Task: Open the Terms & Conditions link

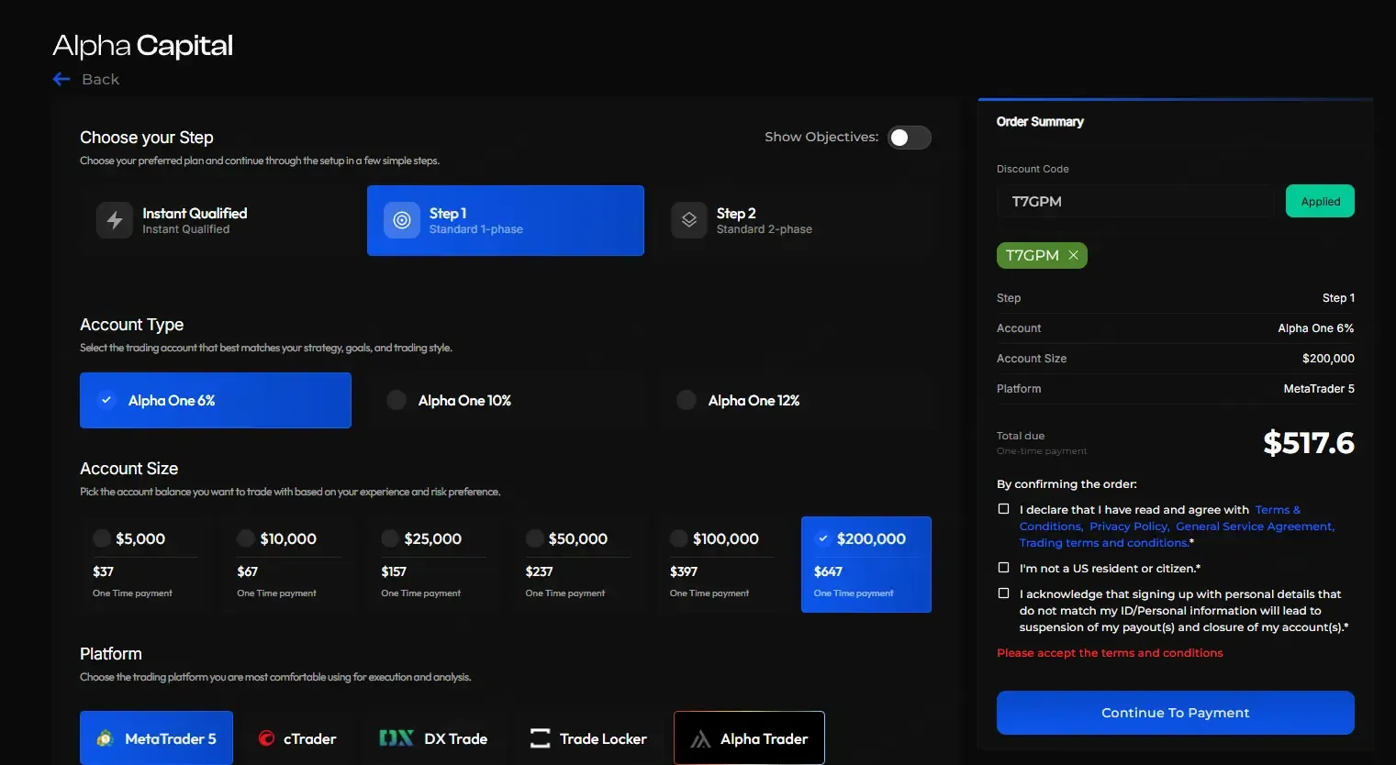Action: [1278, 510]
